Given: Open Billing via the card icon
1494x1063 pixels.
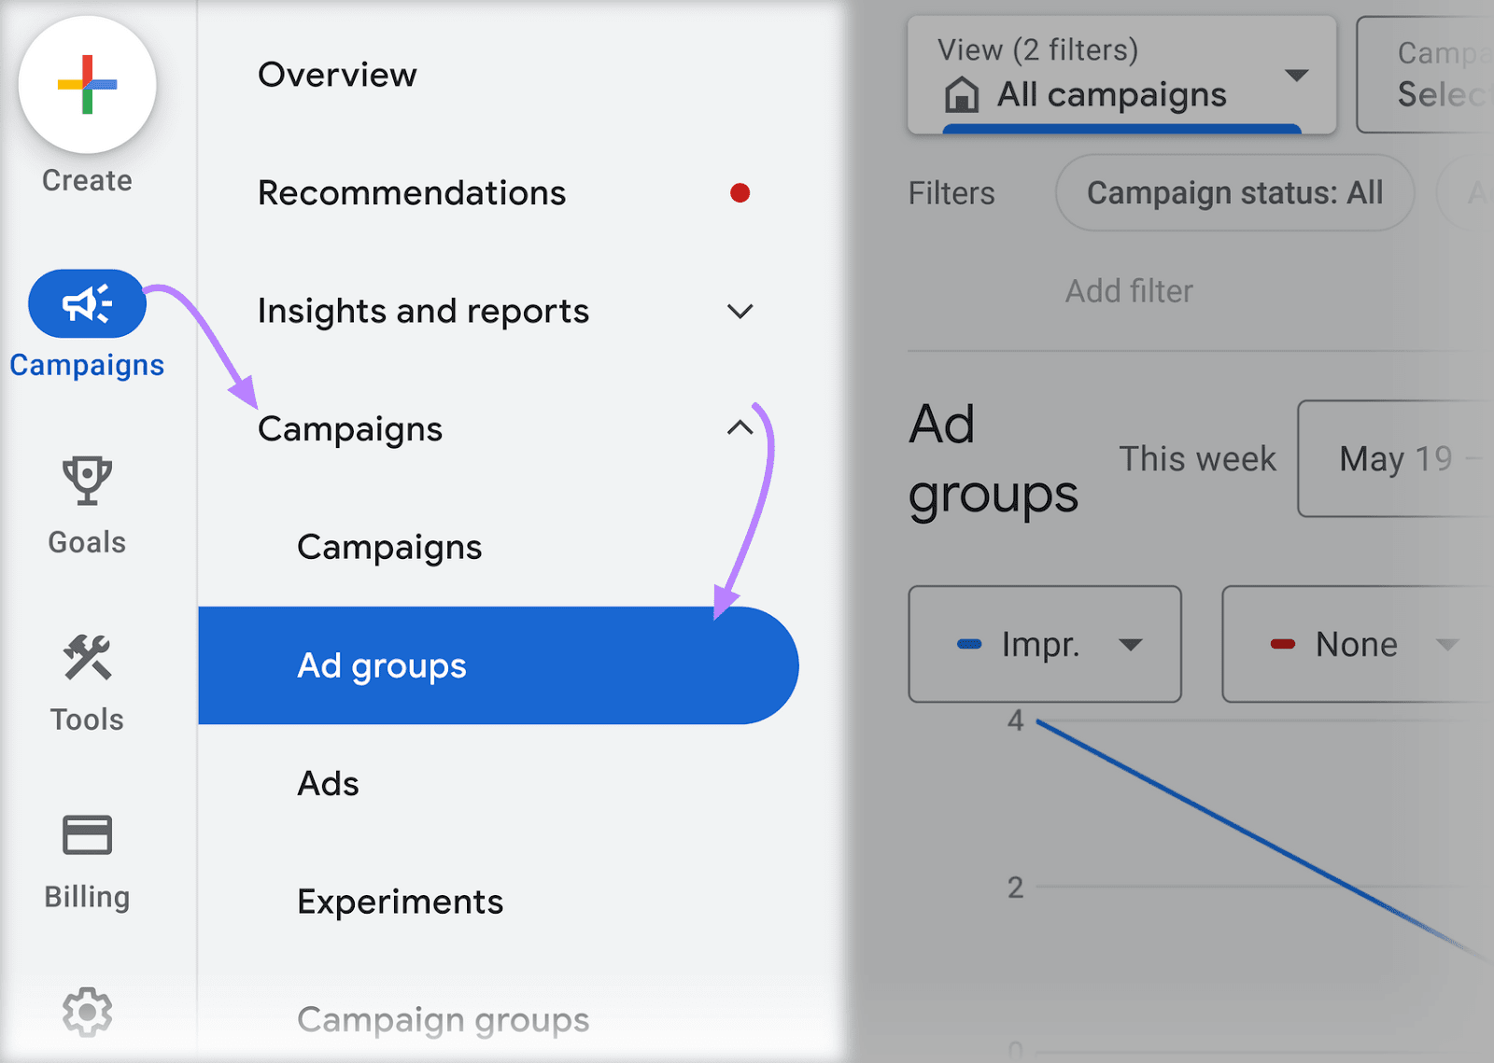Looking at the screenshot, I should point(86,833).
